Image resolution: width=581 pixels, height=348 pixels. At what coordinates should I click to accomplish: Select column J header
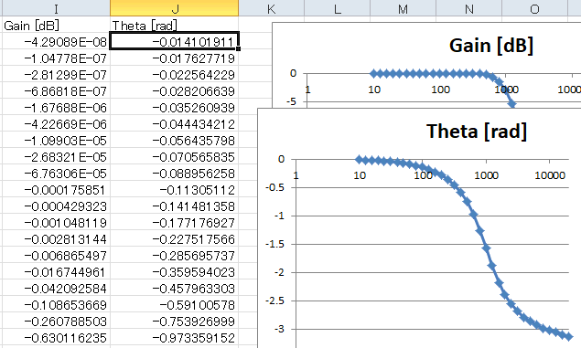click(175, 8)
